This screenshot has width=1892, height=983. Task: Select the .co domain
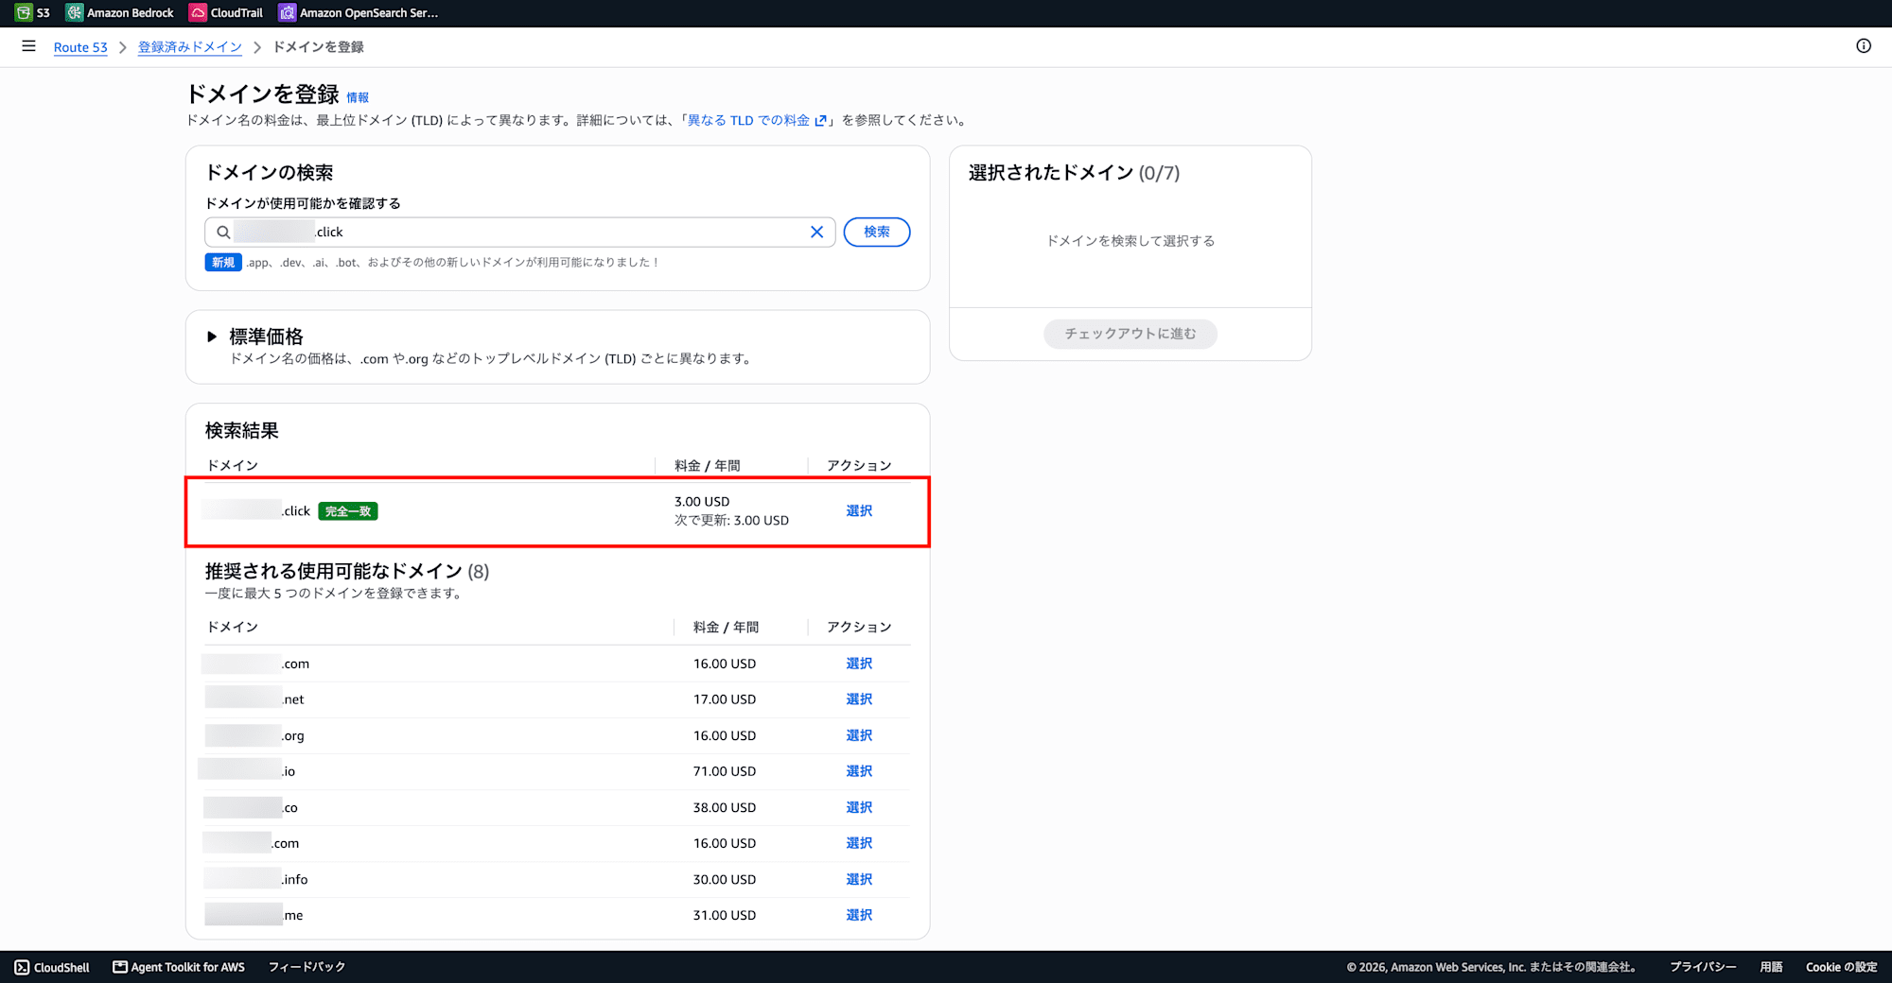[x=859, y=807]
